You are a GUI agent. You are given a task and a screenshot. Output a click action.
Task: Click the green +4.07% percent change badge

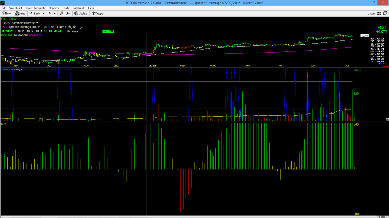click(x=108, y=31)
